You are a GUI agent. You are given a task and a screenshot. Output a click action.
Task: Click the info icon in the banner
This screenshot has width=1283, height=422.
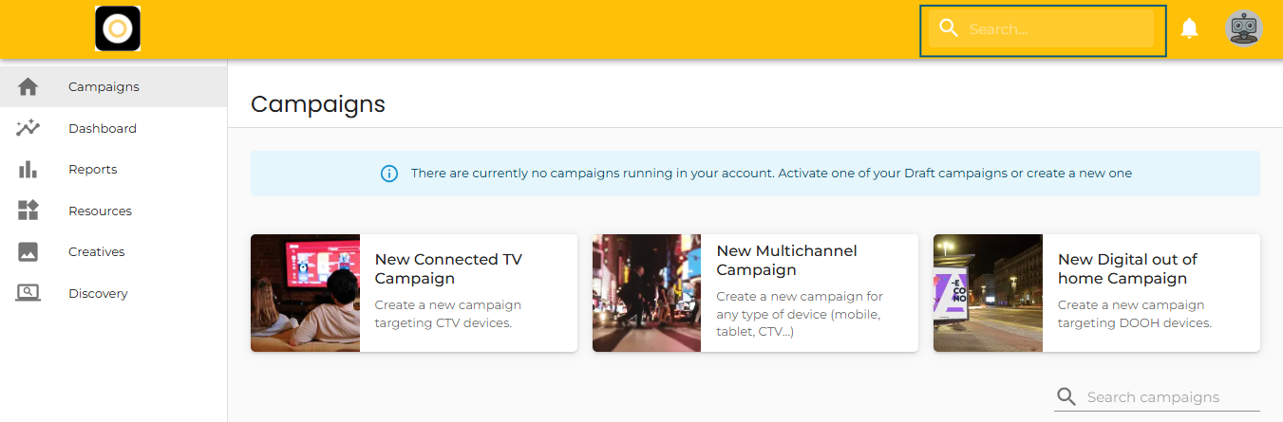(x=389, y=174)
